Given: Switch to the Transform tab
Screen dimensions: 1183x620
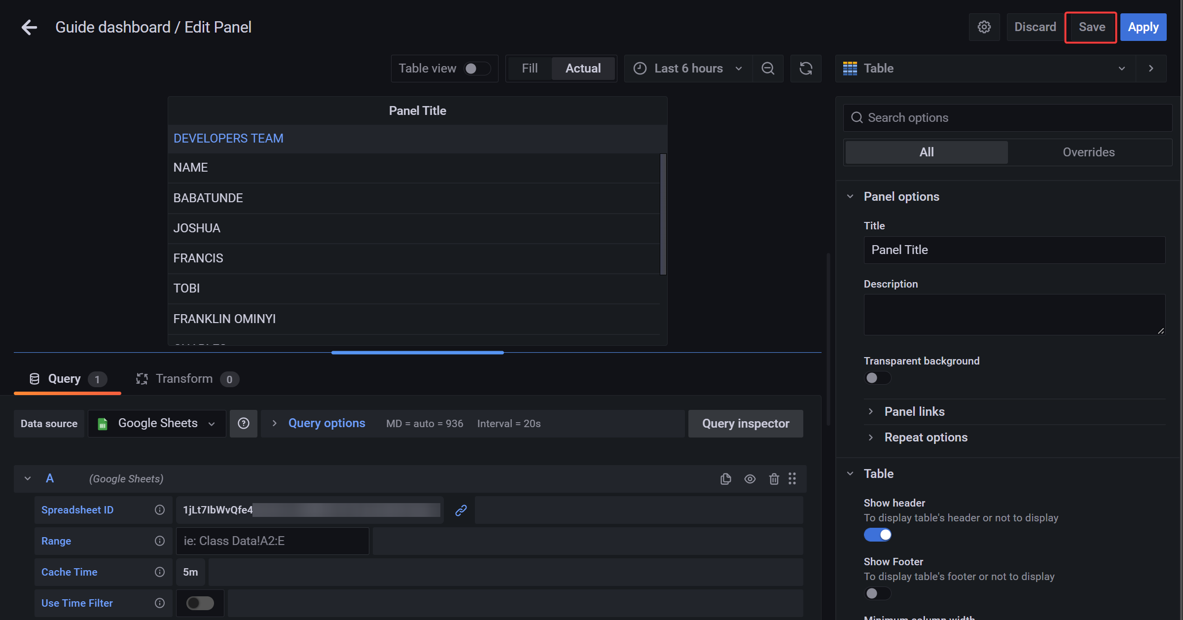Looking at the screenshot, I should tap(187, 379).
